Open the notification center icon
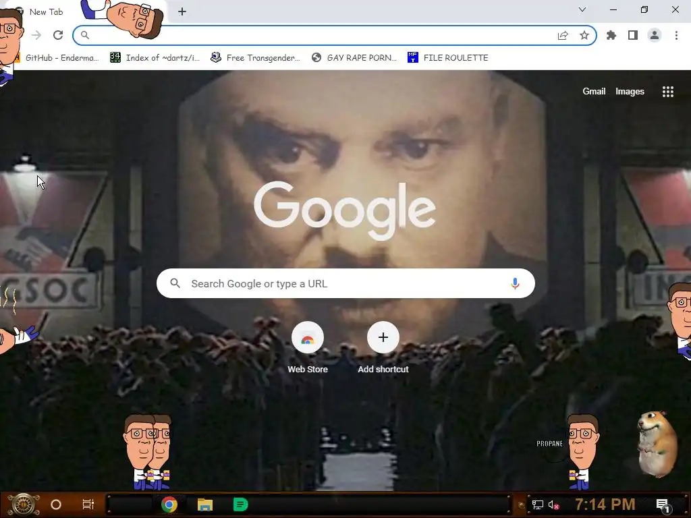The image size is (691, 518). coord(663,505)
